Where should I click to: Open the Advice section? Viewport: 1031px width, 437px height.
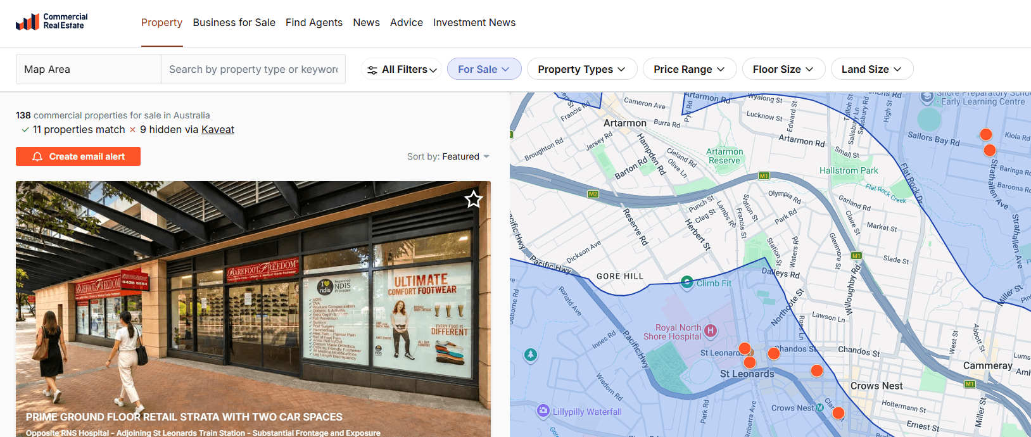tap(407, 22)
